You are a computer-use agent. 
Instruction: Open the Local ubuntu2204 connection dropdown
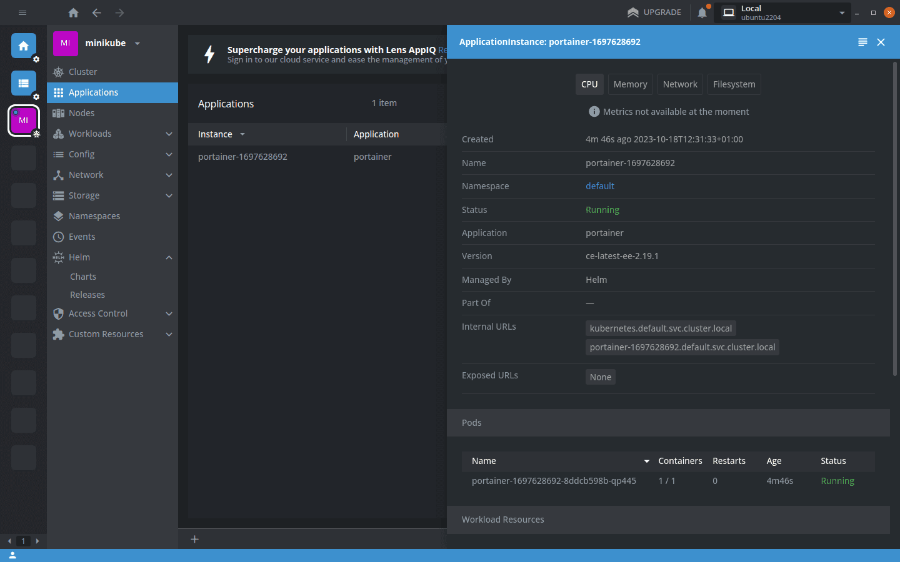point(783,12)
